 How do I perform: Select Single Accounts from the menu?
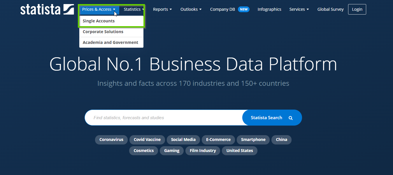[x=111, y=21]
